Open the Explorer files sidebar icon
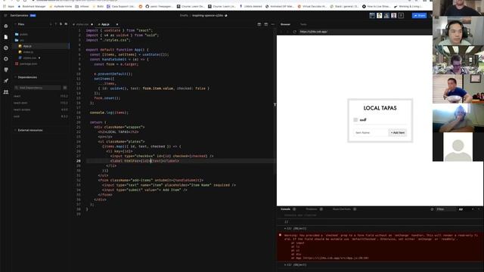The image size is (484, 272). point(6,37)
